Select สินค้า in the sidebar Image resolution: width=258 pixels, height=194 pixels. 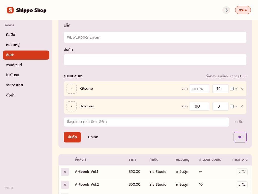pos(26,55)
